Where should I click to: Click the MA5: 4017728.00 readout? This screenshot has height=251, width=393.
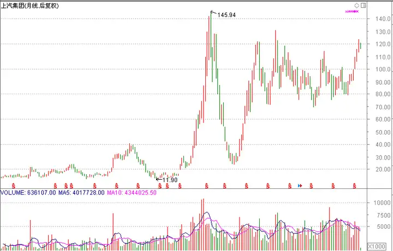pyautogui.click(x=81, y=193)
